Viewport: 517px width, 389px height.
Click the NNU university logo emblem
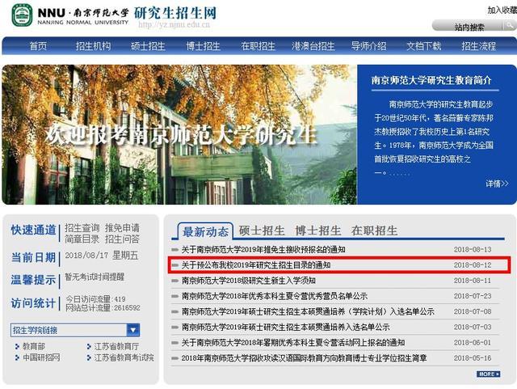pyautogui.click(x=22, y=15)
